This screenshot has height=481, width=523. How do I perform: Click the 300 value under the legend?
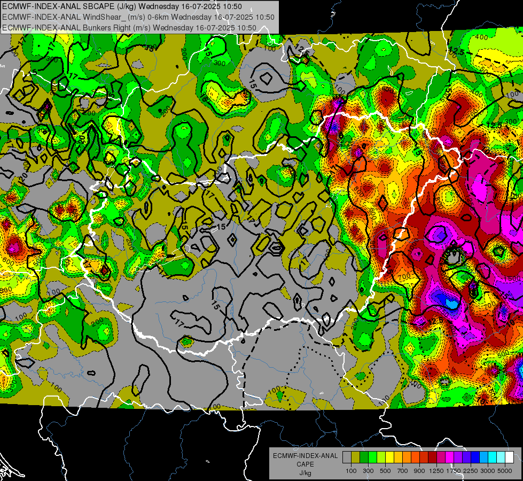tap(368, 471)
